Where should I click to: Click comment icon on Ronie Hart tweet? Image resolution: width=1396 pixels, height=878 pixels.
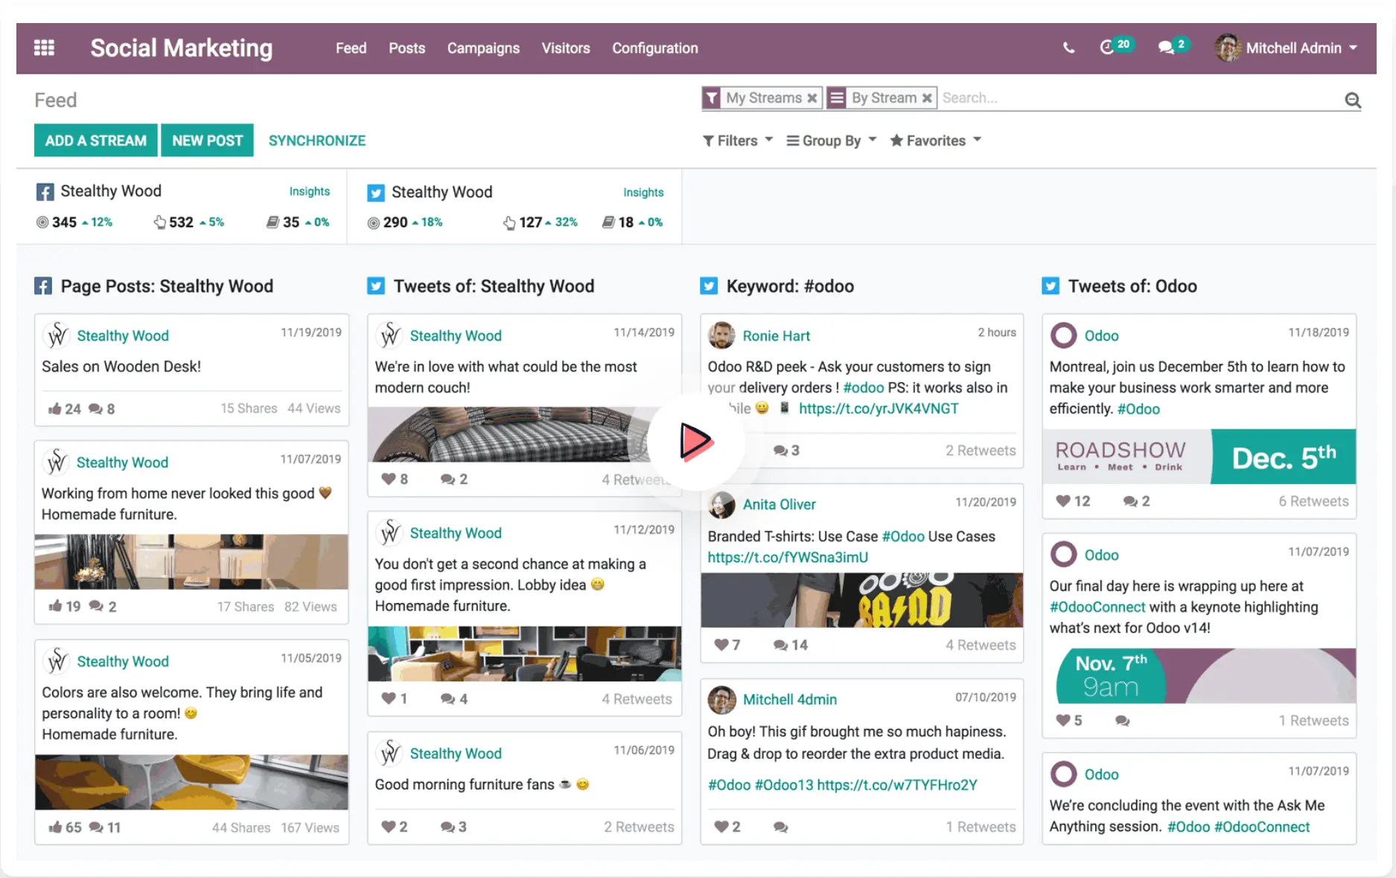(x=780, y=451)
